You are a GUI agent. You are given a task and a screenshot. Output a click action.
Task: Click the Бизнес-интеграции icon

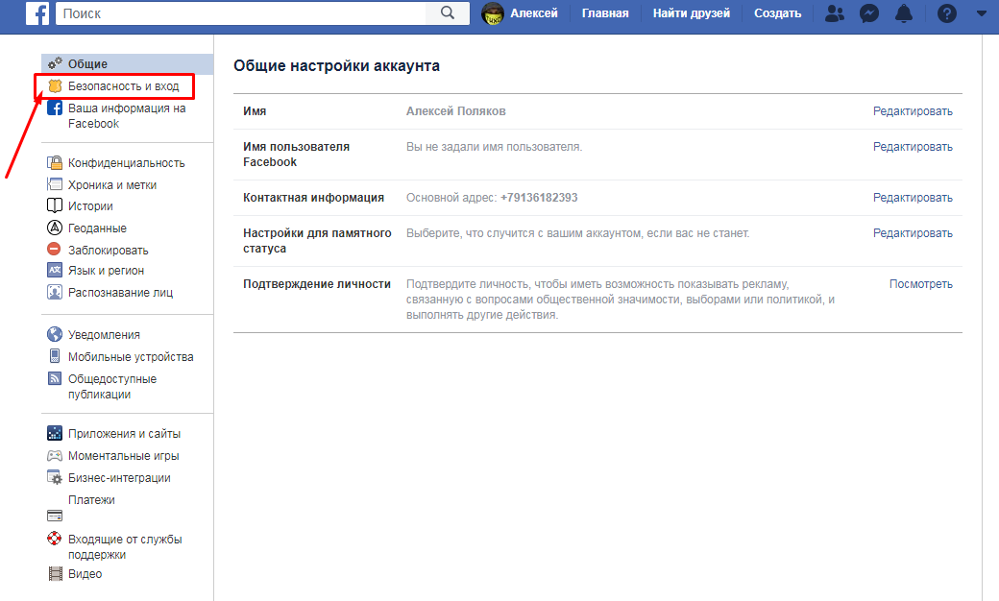[x=55, y=477]
